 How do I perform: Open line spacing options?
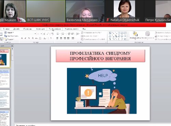click(x=78, y=34)
